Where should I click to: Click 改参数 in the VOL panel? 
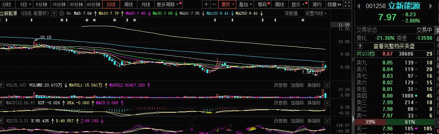click(x=281, y=85)
